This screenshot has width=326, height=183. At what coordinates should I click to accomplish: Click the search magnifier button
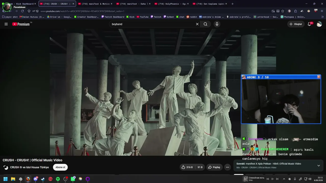pyautogui.click(x=206, y=24)
